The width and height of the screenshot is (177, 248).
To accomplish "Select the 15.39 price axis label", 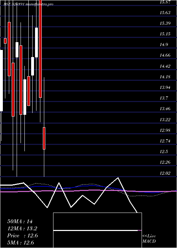I will point(165,23).
